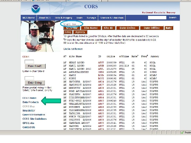Open the Surveys menu item

point(91,18)
